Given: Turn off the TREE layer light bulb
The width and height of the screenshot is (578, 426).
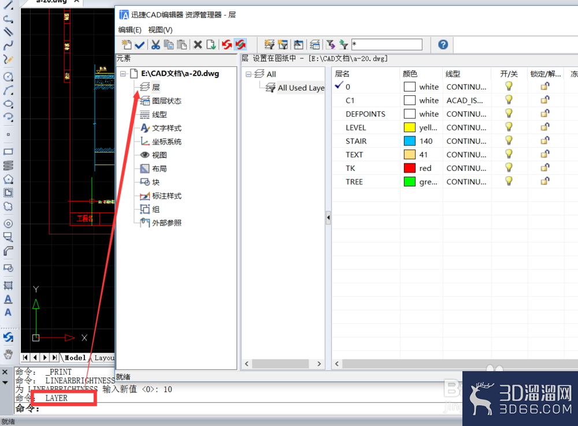Looking at the screenshot, I should click(x=509, y=181).
